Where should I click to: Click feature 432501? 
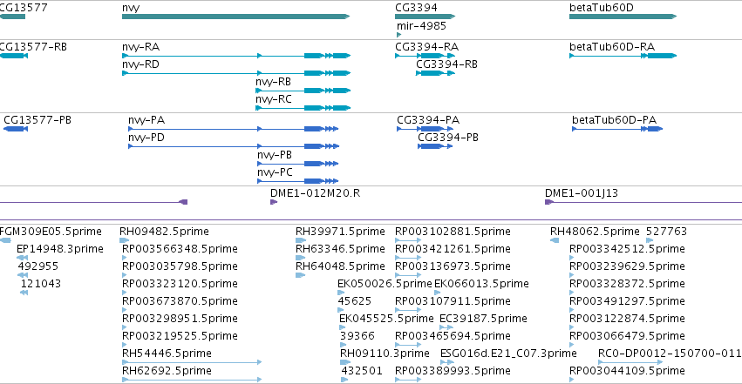pos(344,380)
